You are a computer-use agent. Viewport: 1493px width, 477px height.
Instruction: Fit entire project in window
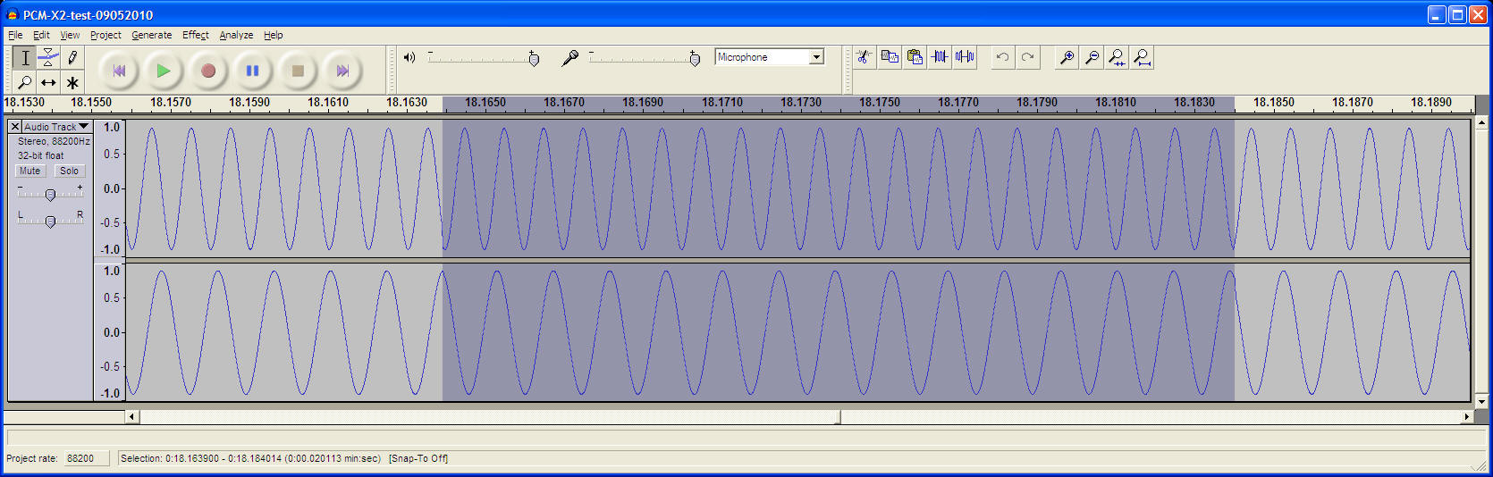[x=1142, y=57]
